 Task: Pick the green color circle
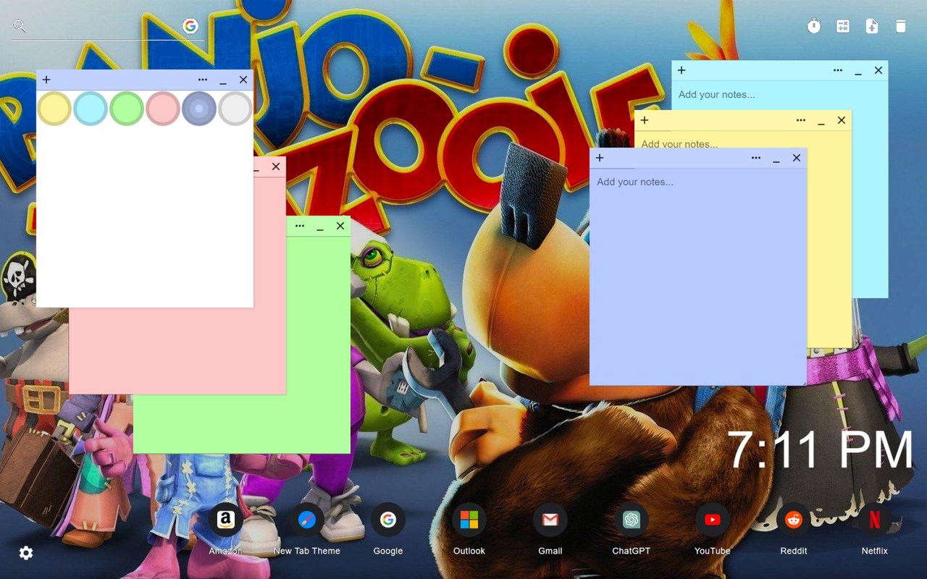click(127, 109)
